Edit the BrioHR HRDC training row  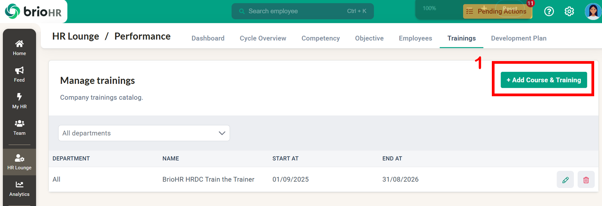[x=565, y=180]
